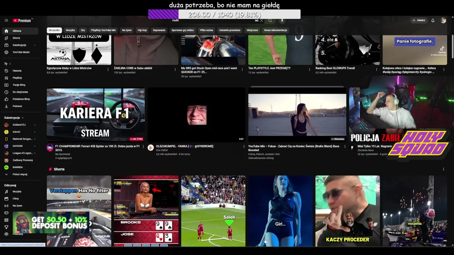Open KARIERA F1 stream thumbnail
The width and height of the screenshot is (454, 255).
tap(96, 115)
